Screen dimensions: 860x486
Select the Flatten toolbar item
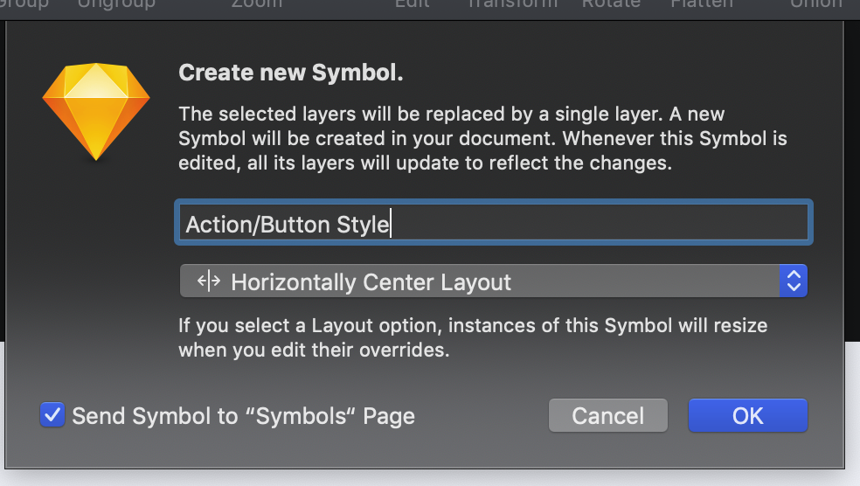point(702,3)
